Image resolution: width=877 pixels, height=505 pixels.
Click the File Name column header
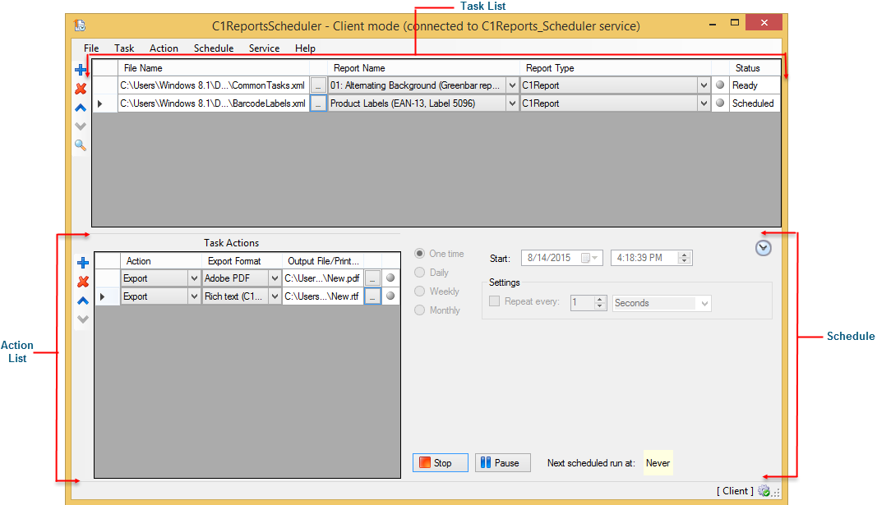214,67
